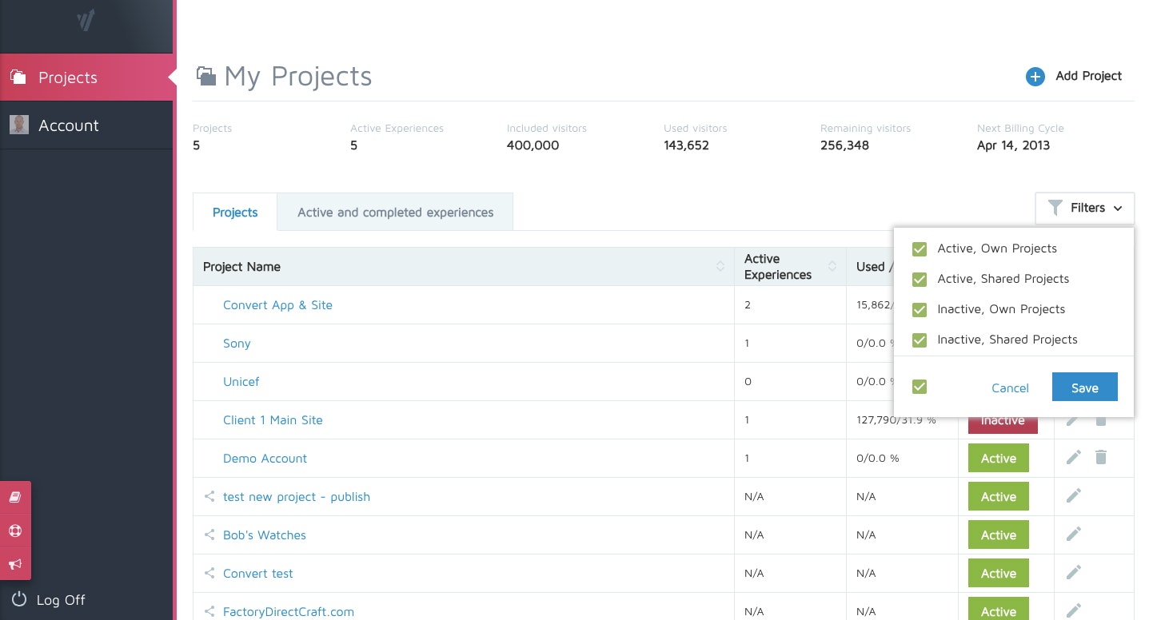Toggle Active, Shared Projects checkbox

click(920, 280)
